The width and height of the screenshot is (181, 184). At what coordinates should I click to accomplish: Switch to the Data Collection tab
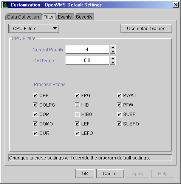pyautogui.click(x=23, y=17)
